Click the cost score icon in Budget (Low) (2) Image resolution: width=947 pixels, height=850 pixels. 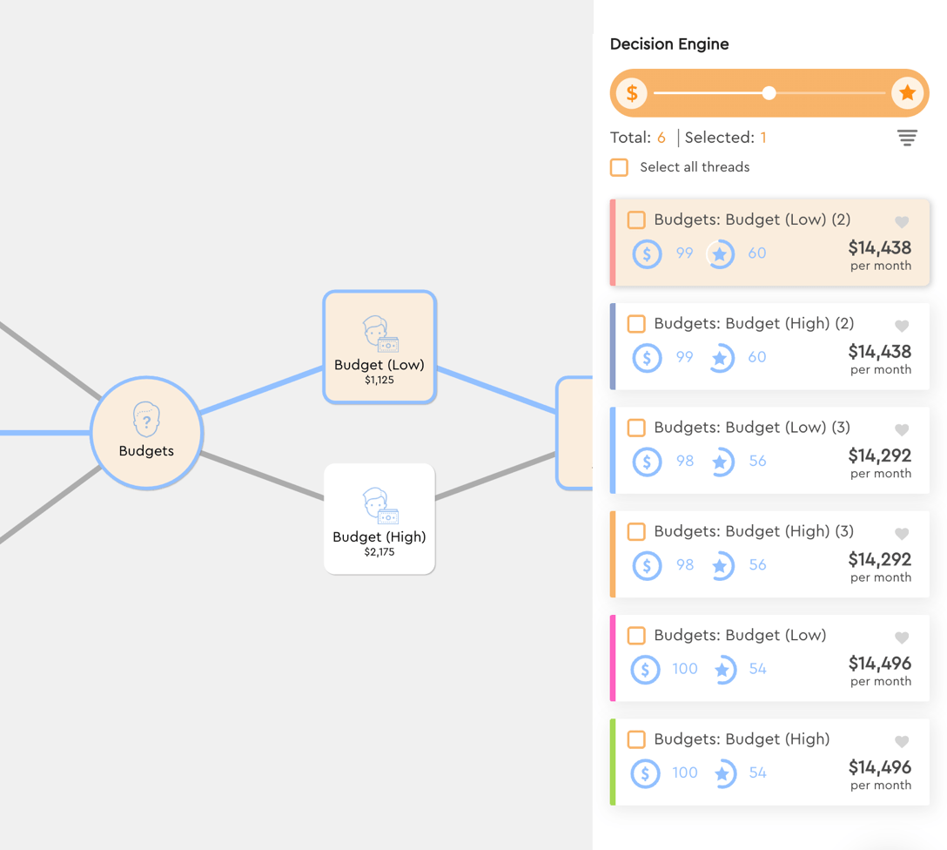[x=647, y=253]
